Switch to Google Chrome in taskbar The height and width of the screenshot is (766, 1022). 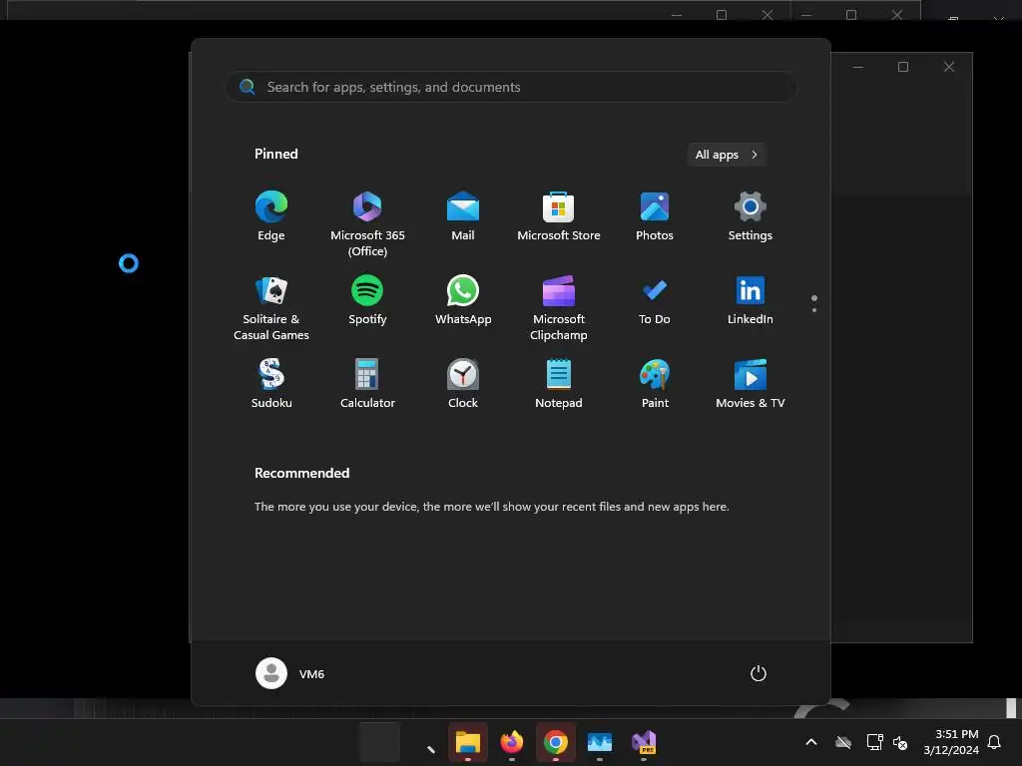tap(555, 742)
